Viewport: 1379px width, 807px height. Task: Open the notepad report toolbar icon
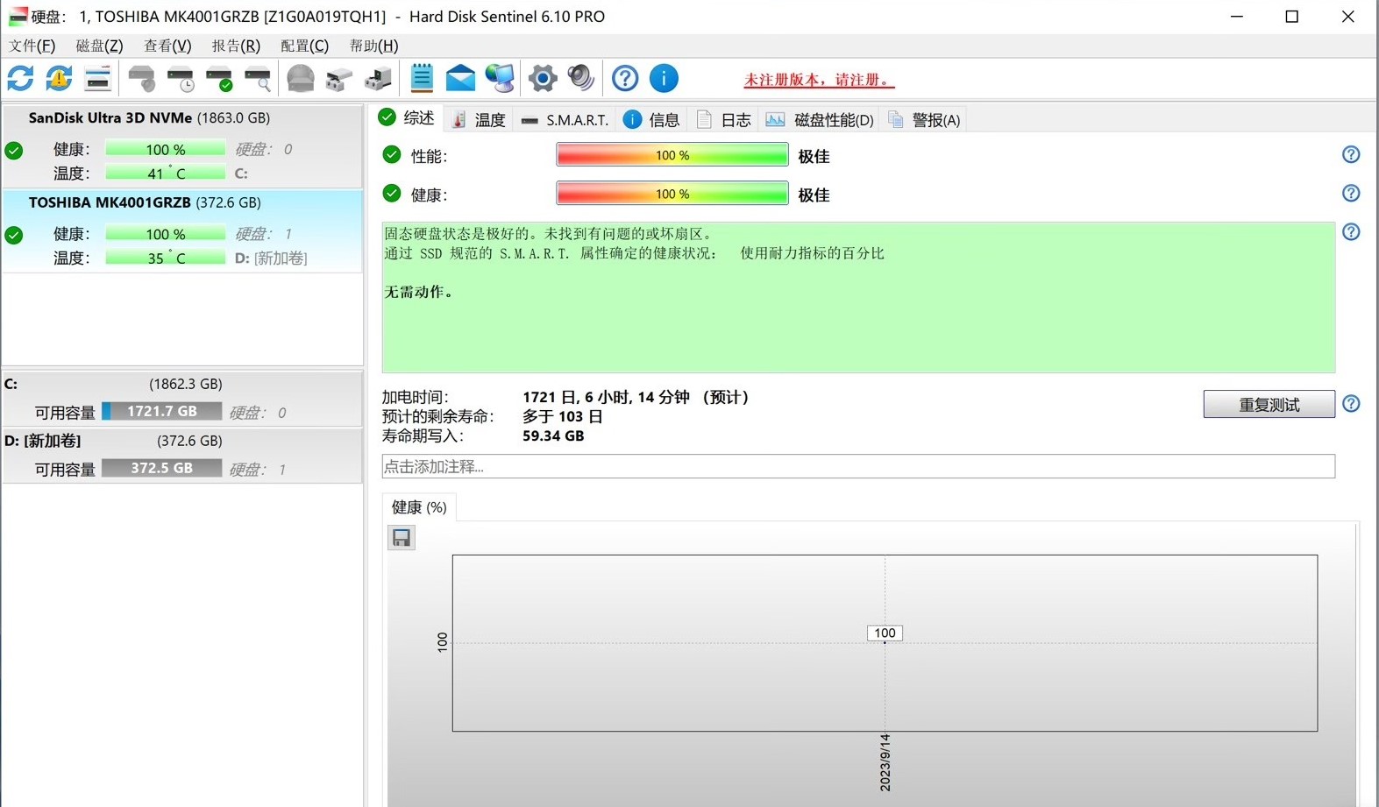[422, 79]
